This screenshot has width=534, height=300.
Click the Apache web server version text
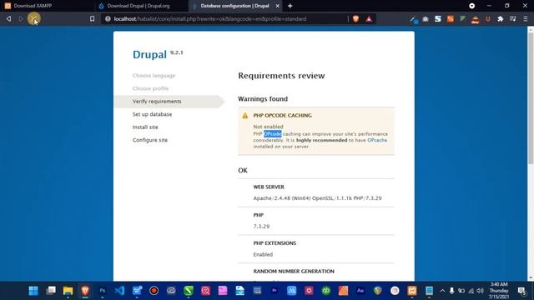[317, 198]
